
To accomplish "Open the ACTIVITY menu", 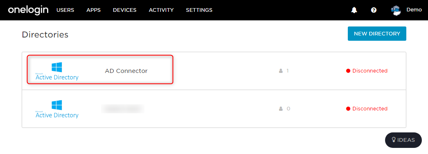I will (x=161, y=10).
